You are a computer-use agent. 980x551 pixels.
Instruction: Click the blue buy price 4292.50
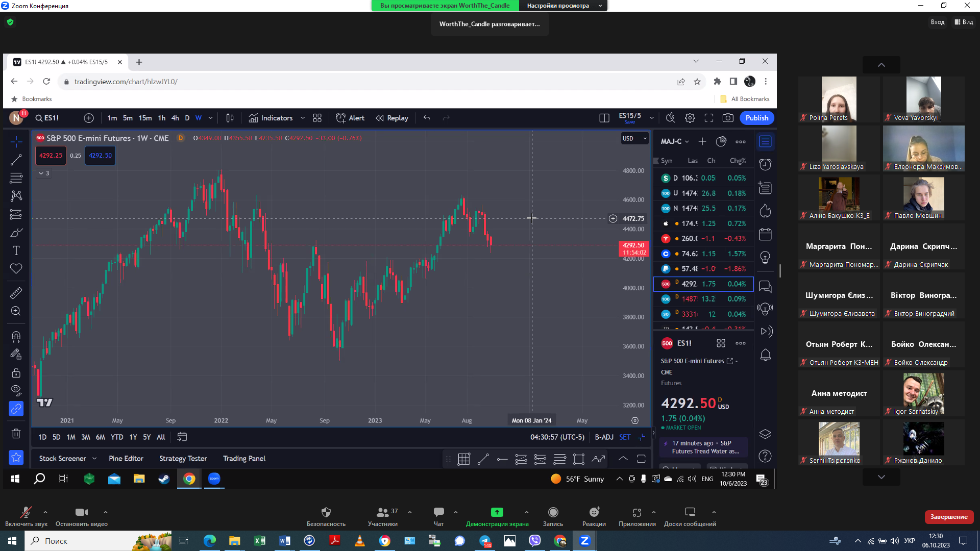coord(100,156)
